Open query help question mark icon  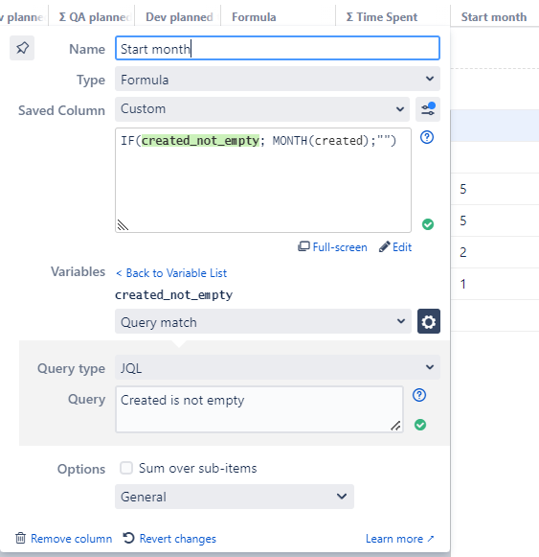coord(419,395)
